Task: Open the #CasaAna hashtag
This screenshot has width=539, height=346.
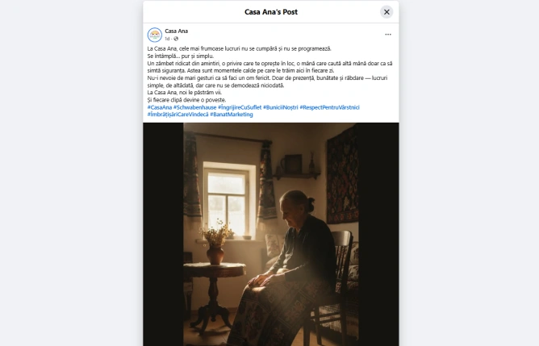Action: (x=160, y=107)
